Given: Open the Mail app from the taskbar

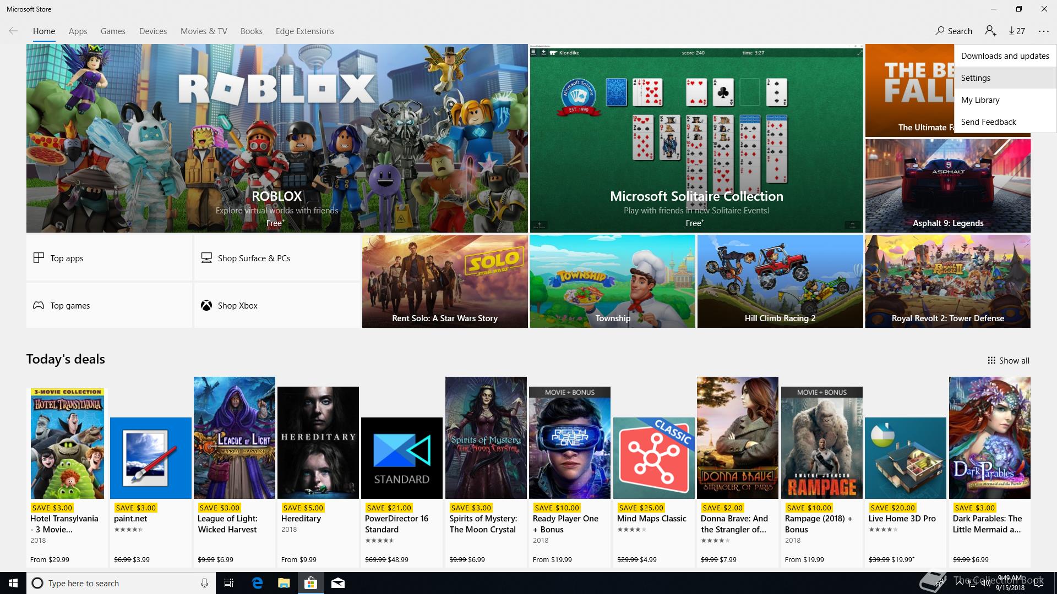Looking at the screenshot, I should pyautogui.click(x=338, y=583).
